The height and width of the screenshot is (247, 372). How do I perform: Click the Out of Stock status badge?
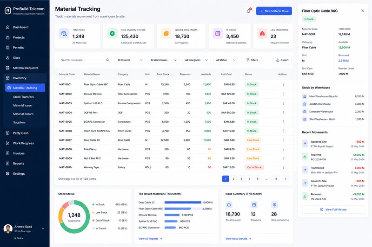tap(254, 167)
